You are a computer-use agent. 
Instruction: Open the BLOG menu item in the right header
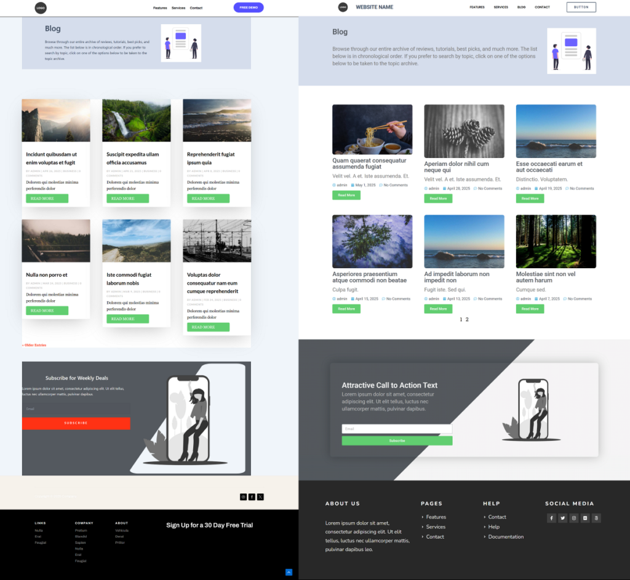coord(521,7)
